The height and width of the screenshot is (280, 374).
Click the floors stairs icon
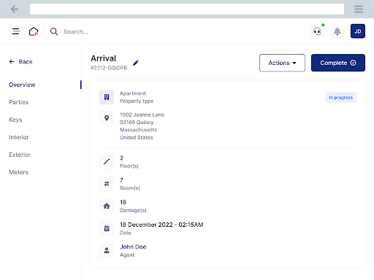point(107,162)
